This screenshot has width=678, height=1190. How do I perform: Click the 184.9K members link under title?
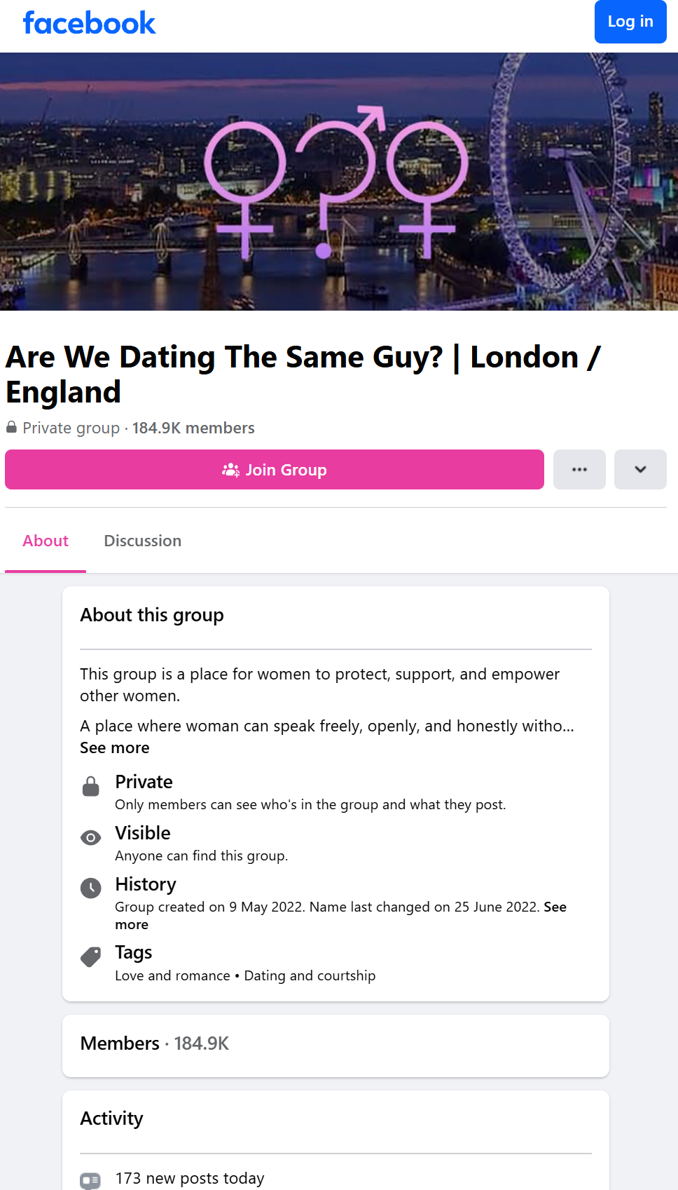coord(193,428)
